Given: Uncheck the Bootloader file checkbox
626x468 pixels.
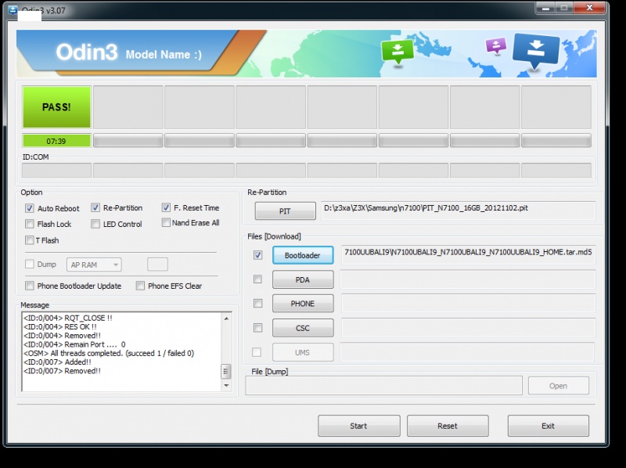Looking at the screenshot, I should click(x=258, y=255).
